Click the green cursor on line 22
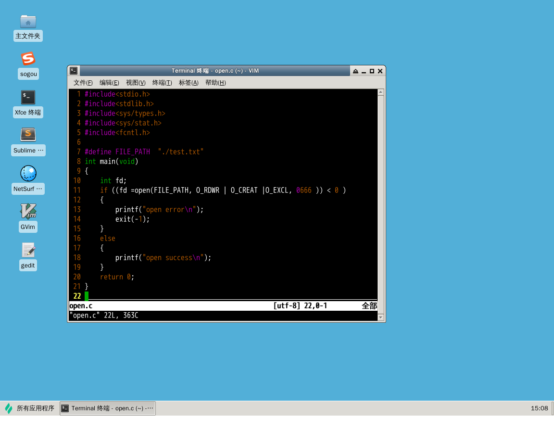 [87, 296]
